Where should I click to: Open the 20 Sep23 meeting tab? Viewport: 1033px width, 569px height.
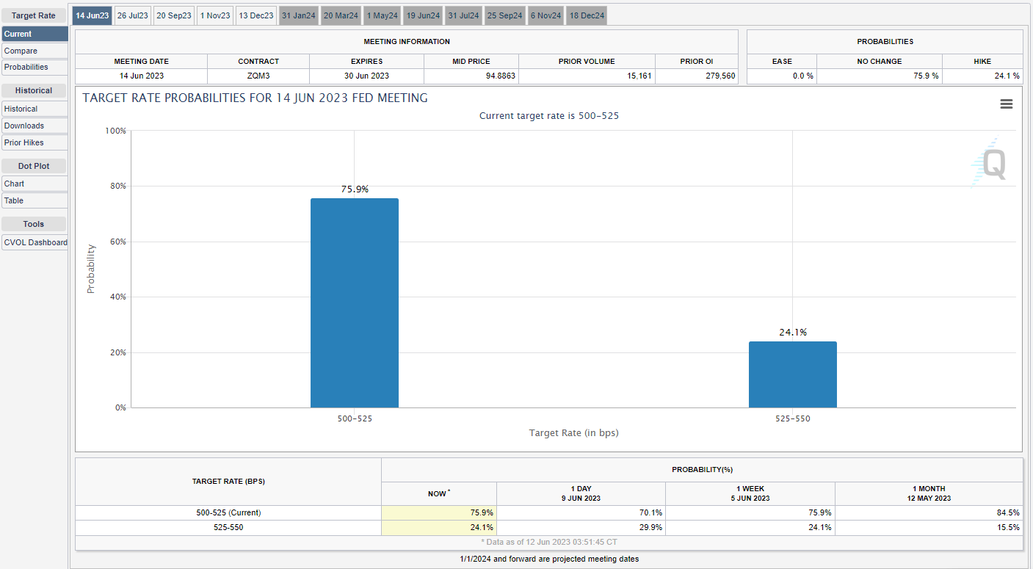click(174, 15)
